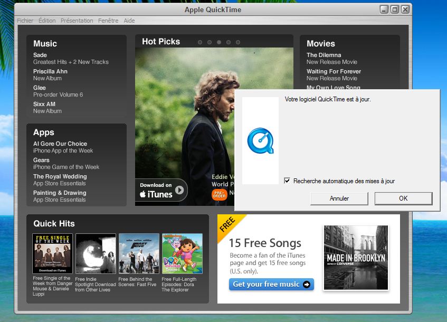Screen dimensions: 447x322
Task: Close the Apple QuickTime window
Action: [405, 10]
